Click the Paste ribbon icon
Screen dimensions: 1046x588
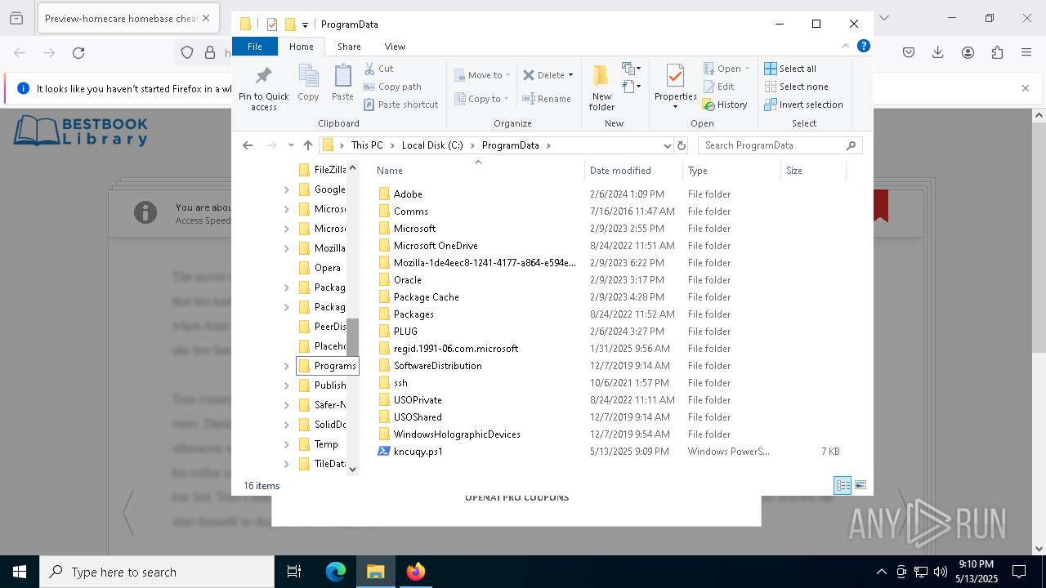tap(342, 83)
